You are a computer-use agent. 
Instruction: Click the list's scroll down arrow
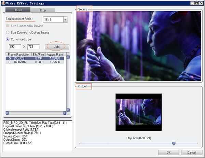point(68,110)
